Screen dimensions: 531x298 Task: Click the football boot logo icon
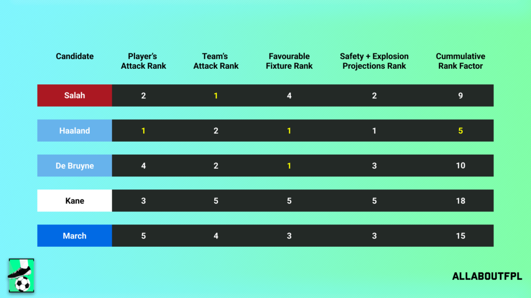tap(21, 275)
